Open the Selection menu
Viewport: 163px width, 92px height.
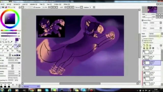pos(33,4)
